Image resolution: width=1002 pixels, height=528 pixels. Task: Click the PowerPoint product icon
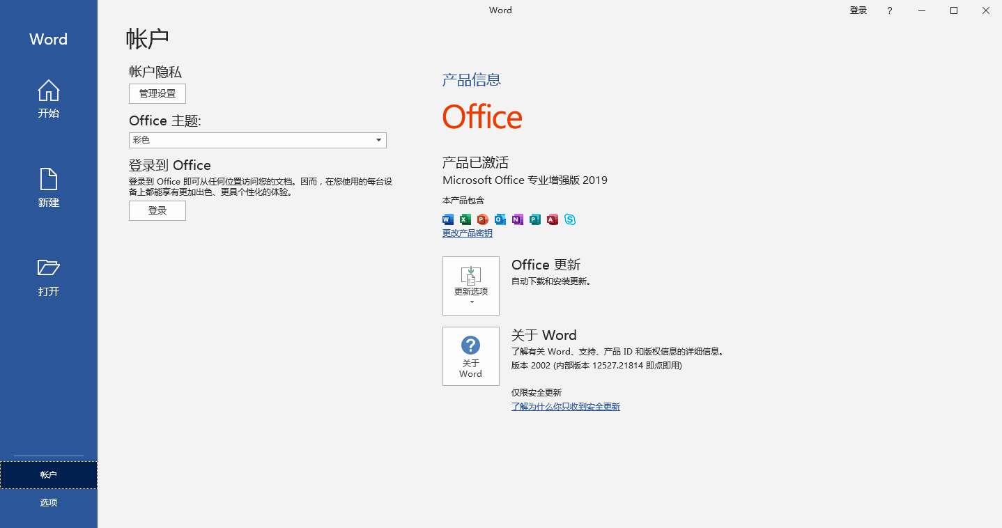coord(483,219)
